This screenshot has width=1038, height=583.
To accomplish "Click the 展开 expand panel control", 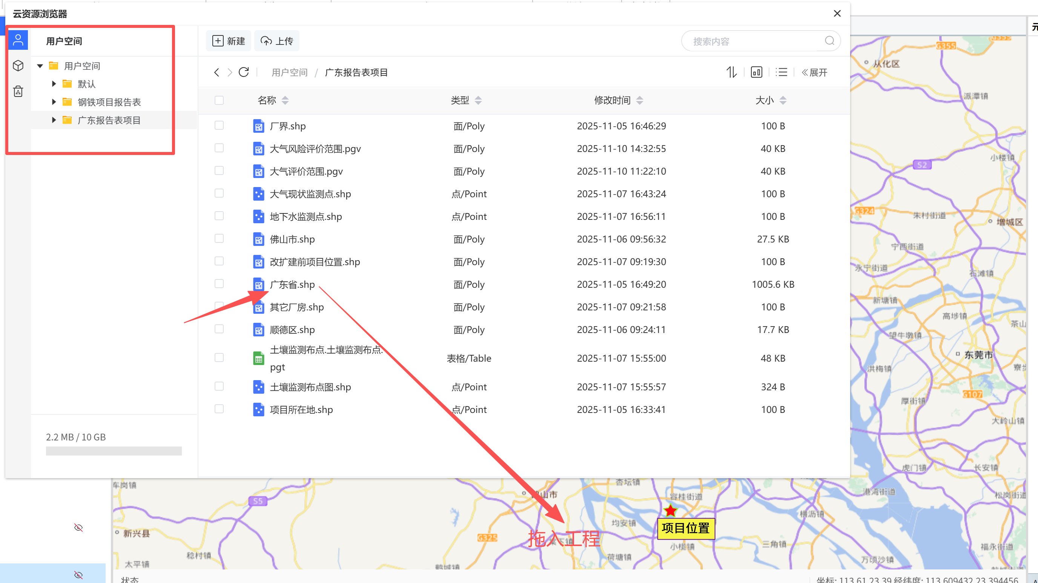I will click(814, 72).
